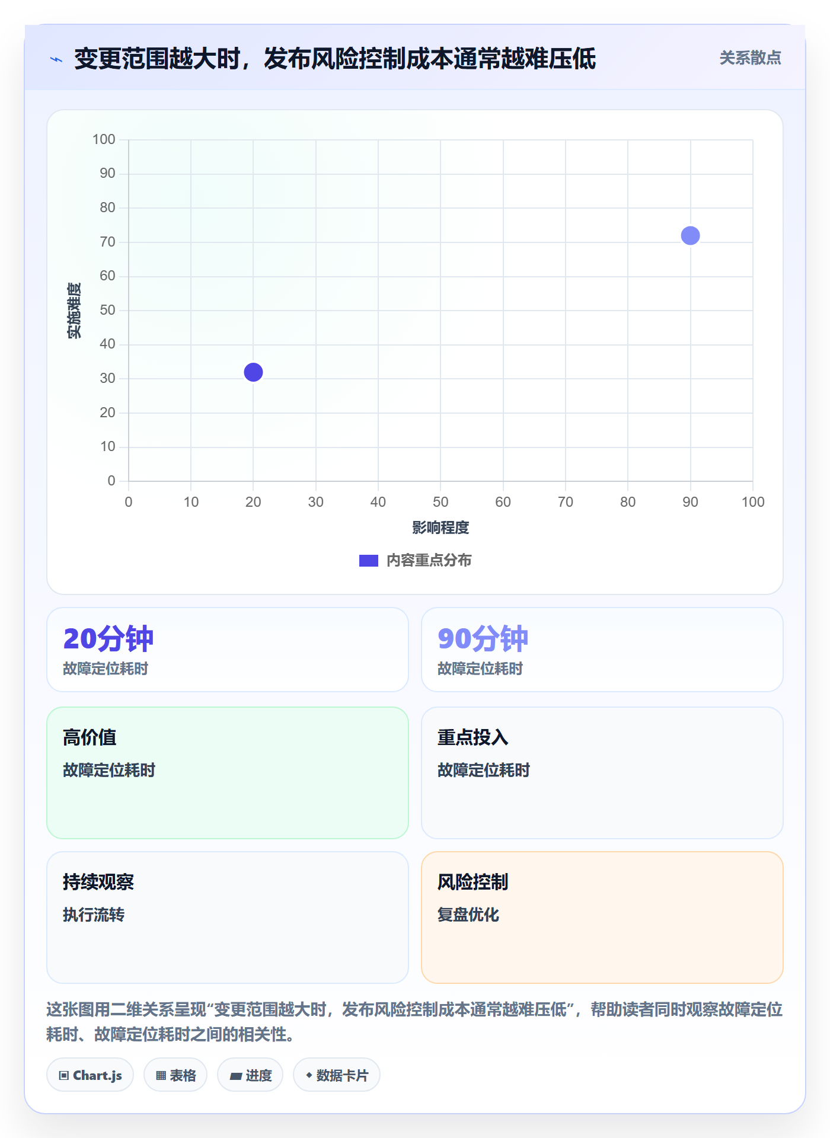
Task: Click the description paragraph starting 这张图用二维关系
Action: pyautogui.click(x=414, y=1022)
